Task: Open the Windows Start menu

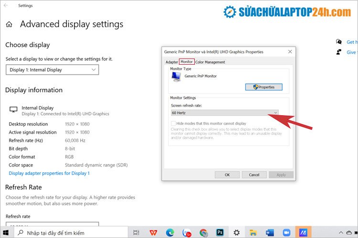Action: (6, 233)
